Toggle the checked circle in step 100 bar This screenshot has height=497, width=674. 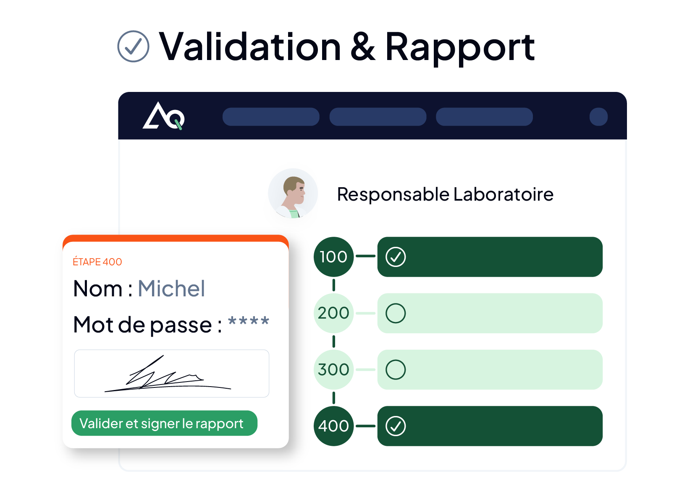(396, 257)
